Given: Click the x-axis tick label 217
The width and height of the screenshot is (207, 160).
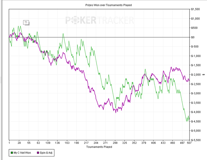Looking at the screenshot, I should [x=86, y=143].
